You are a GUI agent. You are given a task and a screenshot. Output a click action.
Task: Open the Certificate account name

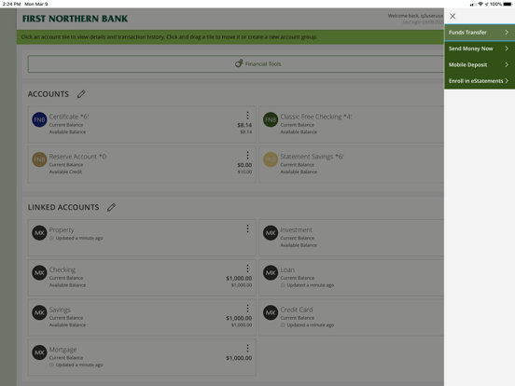pos(69,117)
